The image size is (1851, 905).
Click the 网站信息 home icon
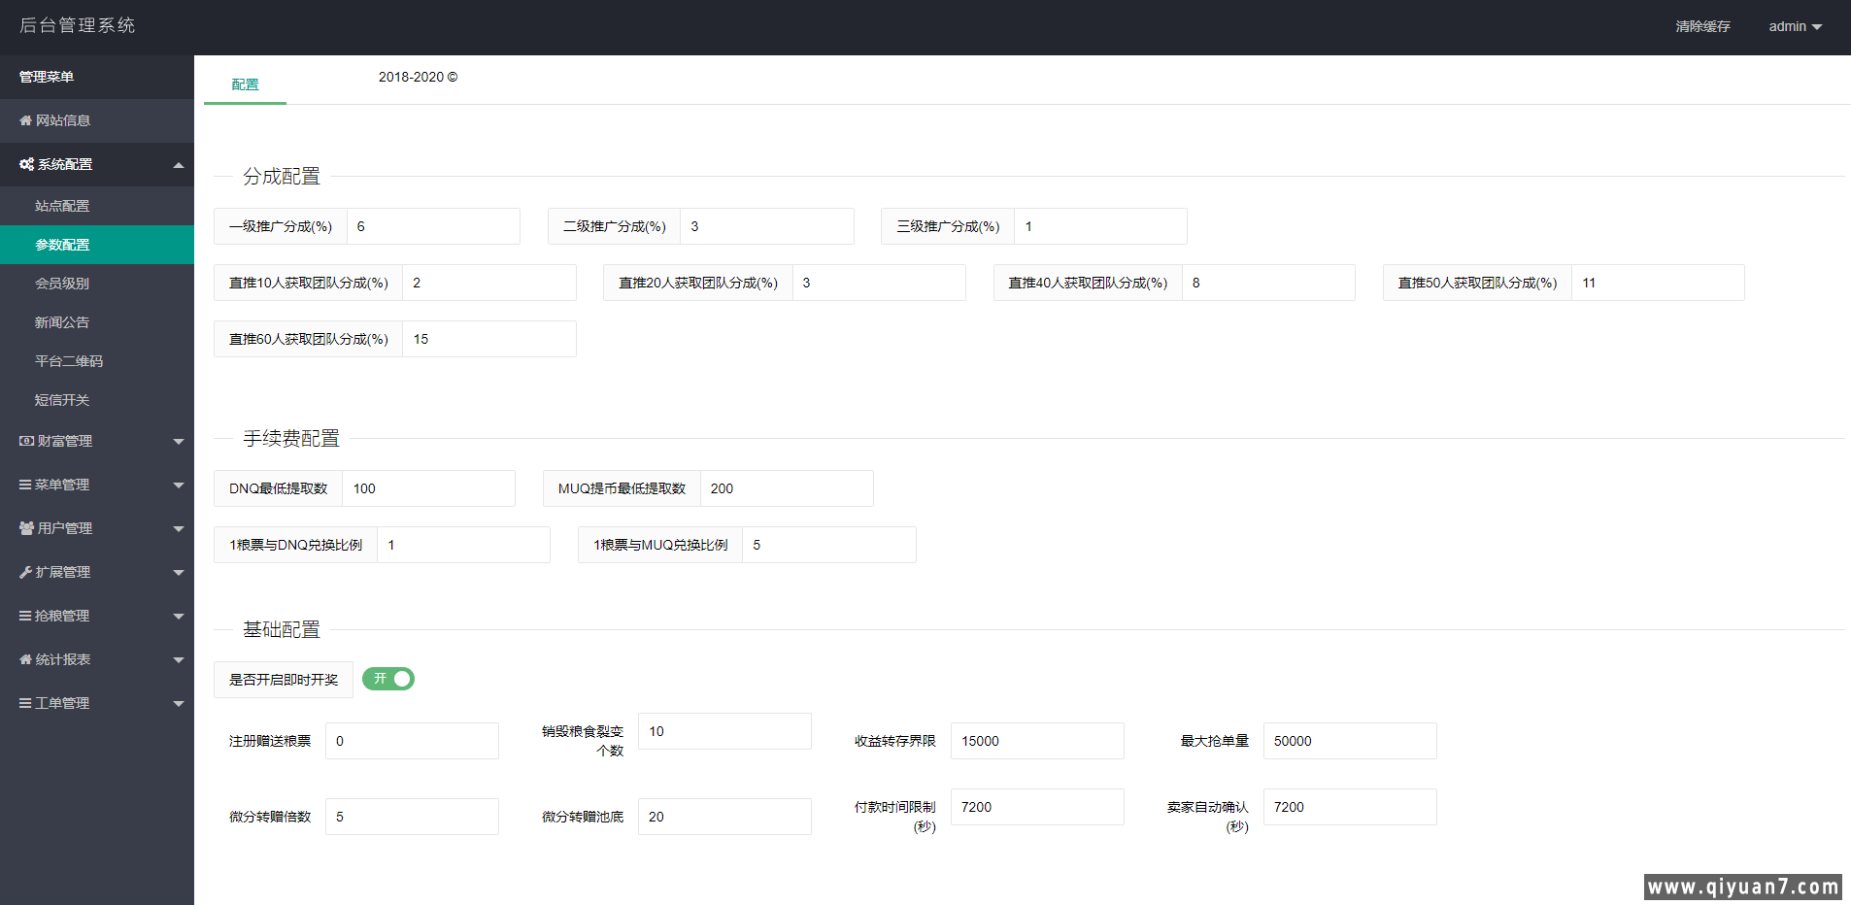[x=25, y=120]
